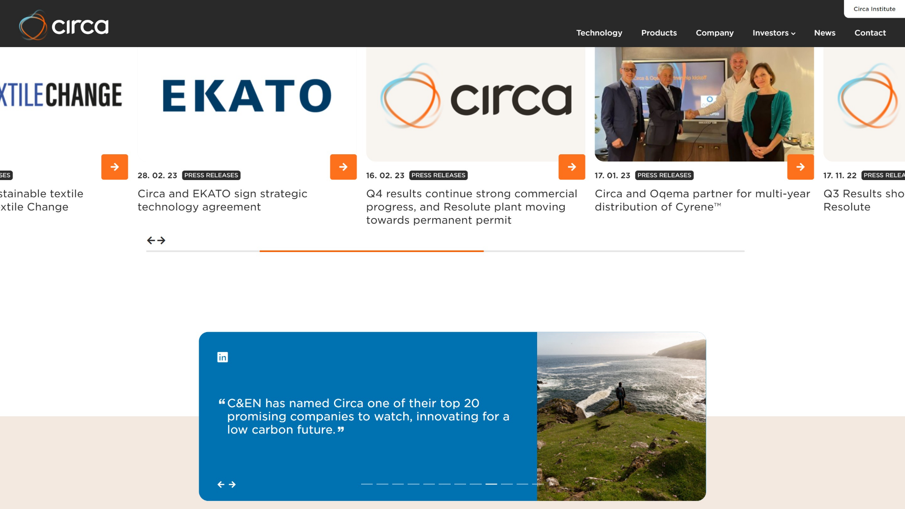Screen dimensions: 905x509
Task: Click the date 17. 01. 23
Action: [x=612, y=176]
